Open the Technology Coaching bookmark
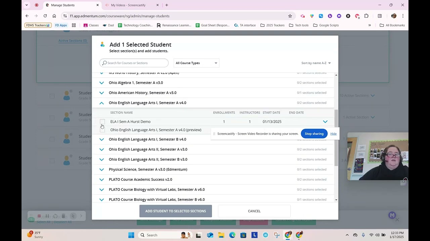Screen dimensions: 430x241 135,25
